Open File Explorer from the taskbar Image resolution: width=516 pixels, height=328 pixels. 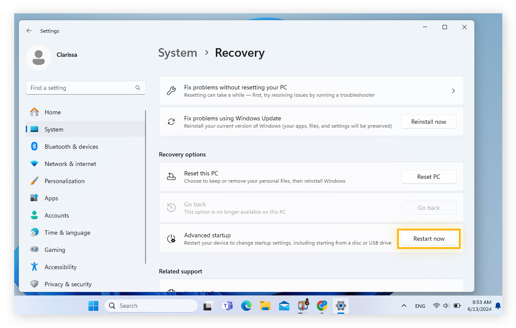point(265,306)
